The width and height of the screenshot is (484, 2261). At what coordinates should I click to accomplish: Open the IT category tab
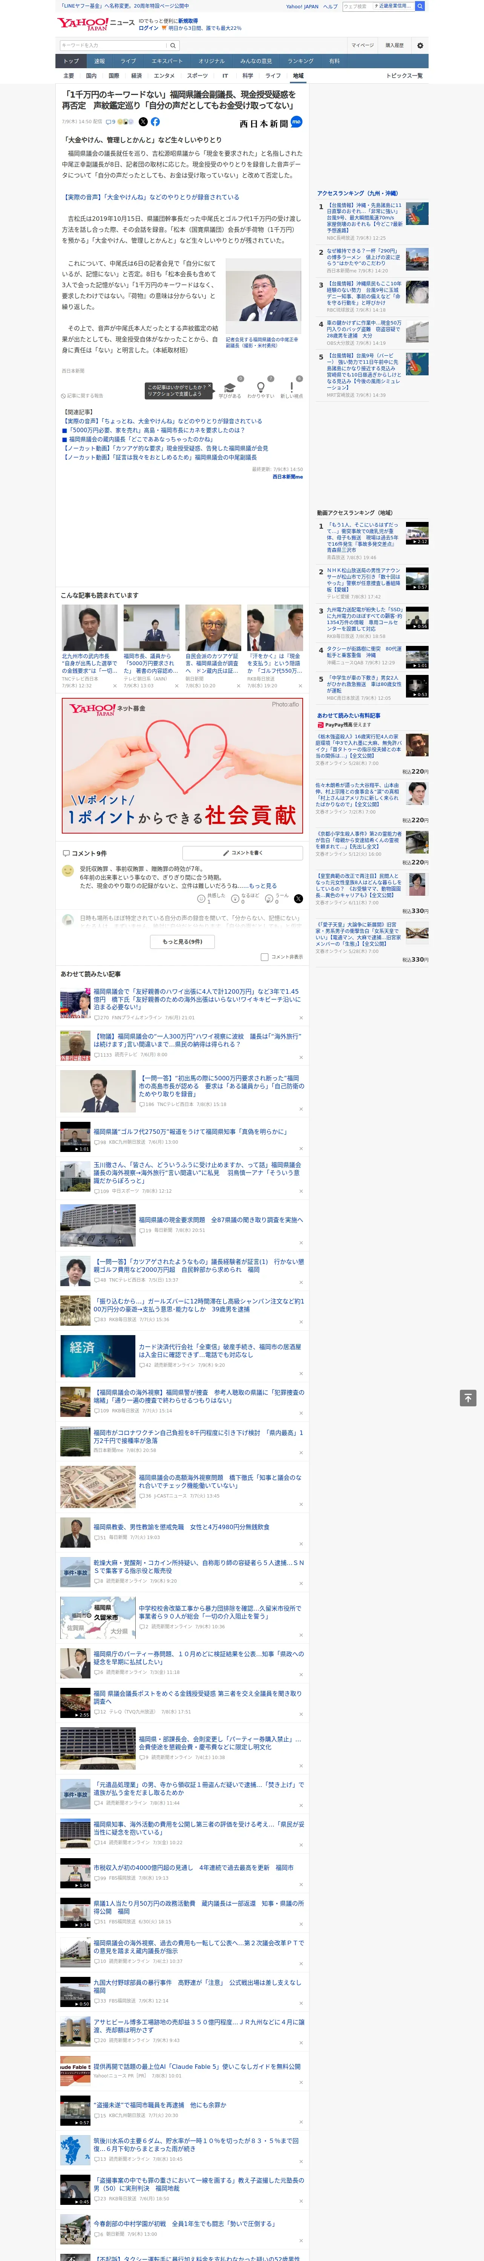(225, 75)
